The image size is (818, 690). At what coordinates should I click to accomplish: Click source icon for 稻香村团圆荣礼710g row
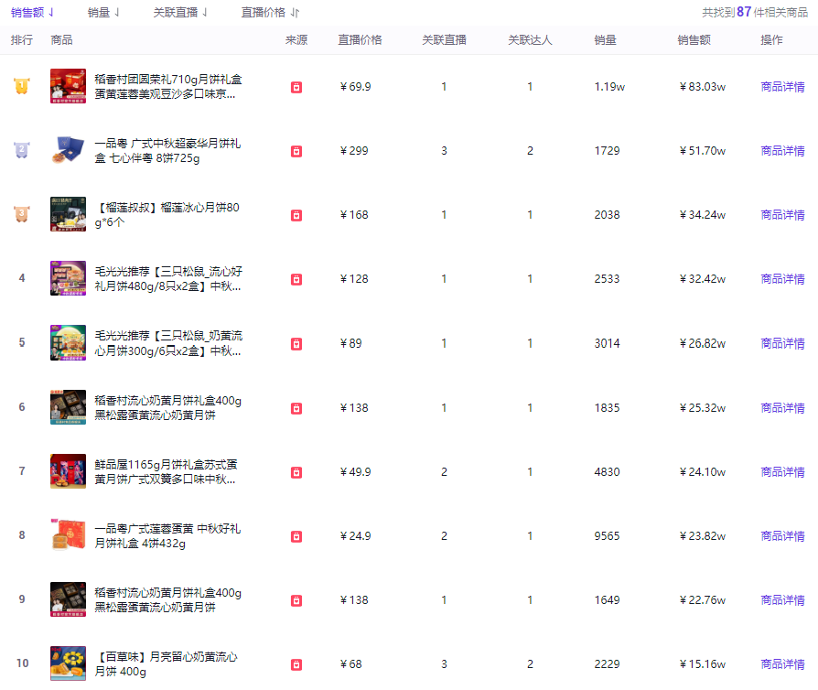296,87
